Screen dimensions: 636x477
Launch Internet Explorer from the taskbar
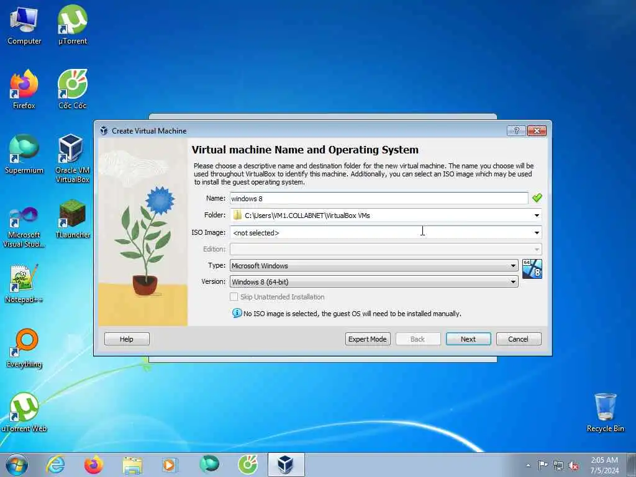[x=55, y=465]
